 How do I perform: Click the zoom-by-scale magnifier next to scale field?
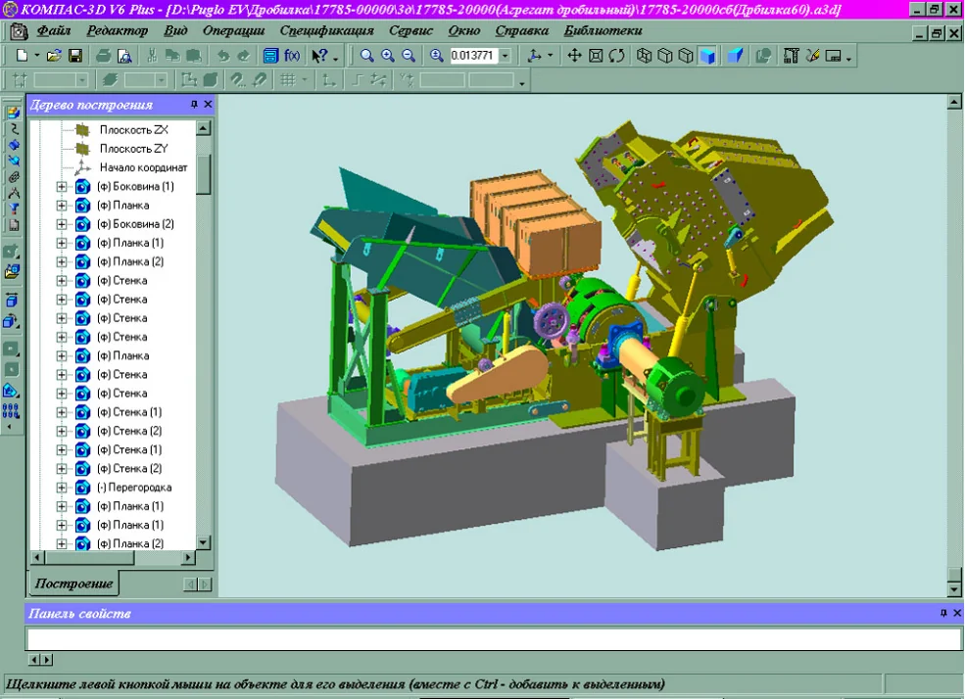pyautogui.click(x=437, y=56)
